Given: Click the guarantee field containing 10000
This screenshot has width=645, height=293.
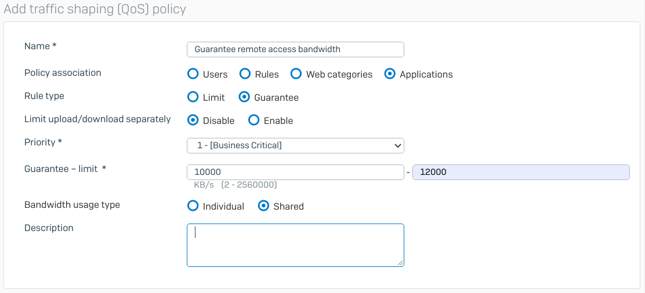Looking at the screenshot, I should pyautogui.click(x=295, y=172).
